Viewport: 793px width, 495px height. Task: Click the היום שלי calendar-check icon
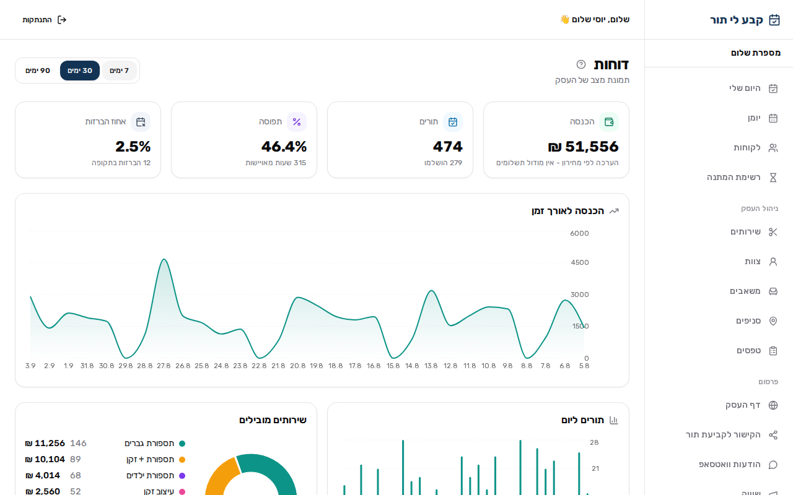[773, 88]
